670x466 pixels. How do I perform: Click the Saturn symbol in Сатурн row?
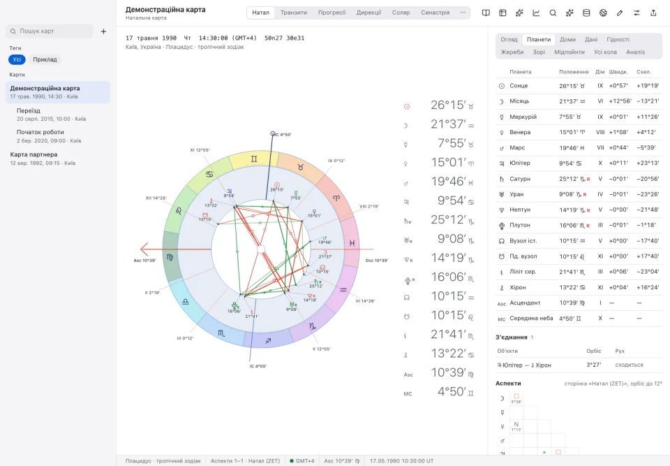(x=502, y=179)
